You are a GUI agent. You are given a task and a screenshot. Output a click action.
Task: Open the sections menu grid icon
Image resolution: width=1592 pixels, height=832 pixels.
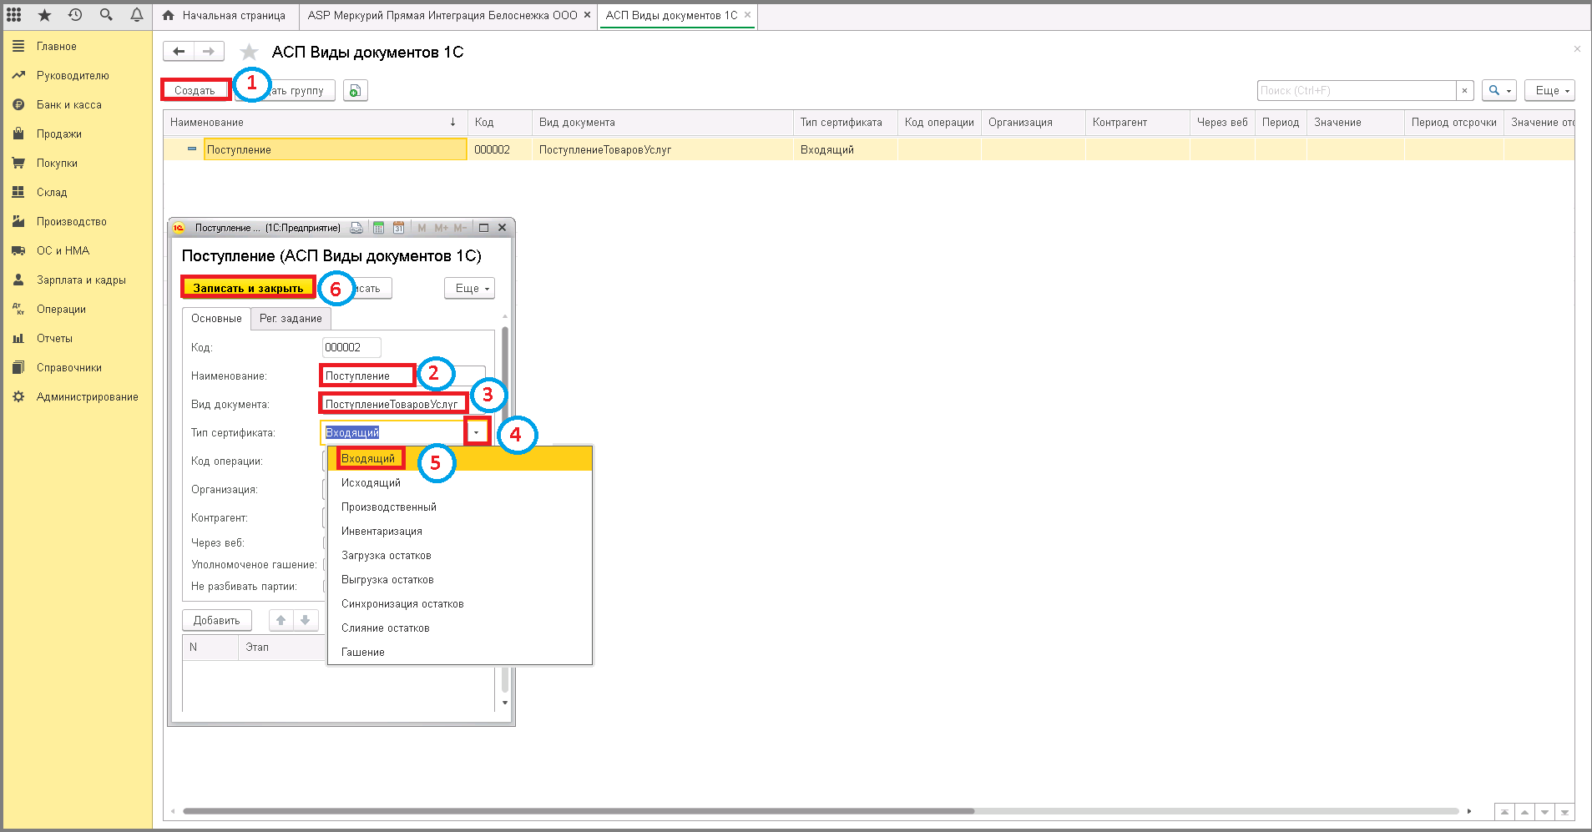[14, 15]
